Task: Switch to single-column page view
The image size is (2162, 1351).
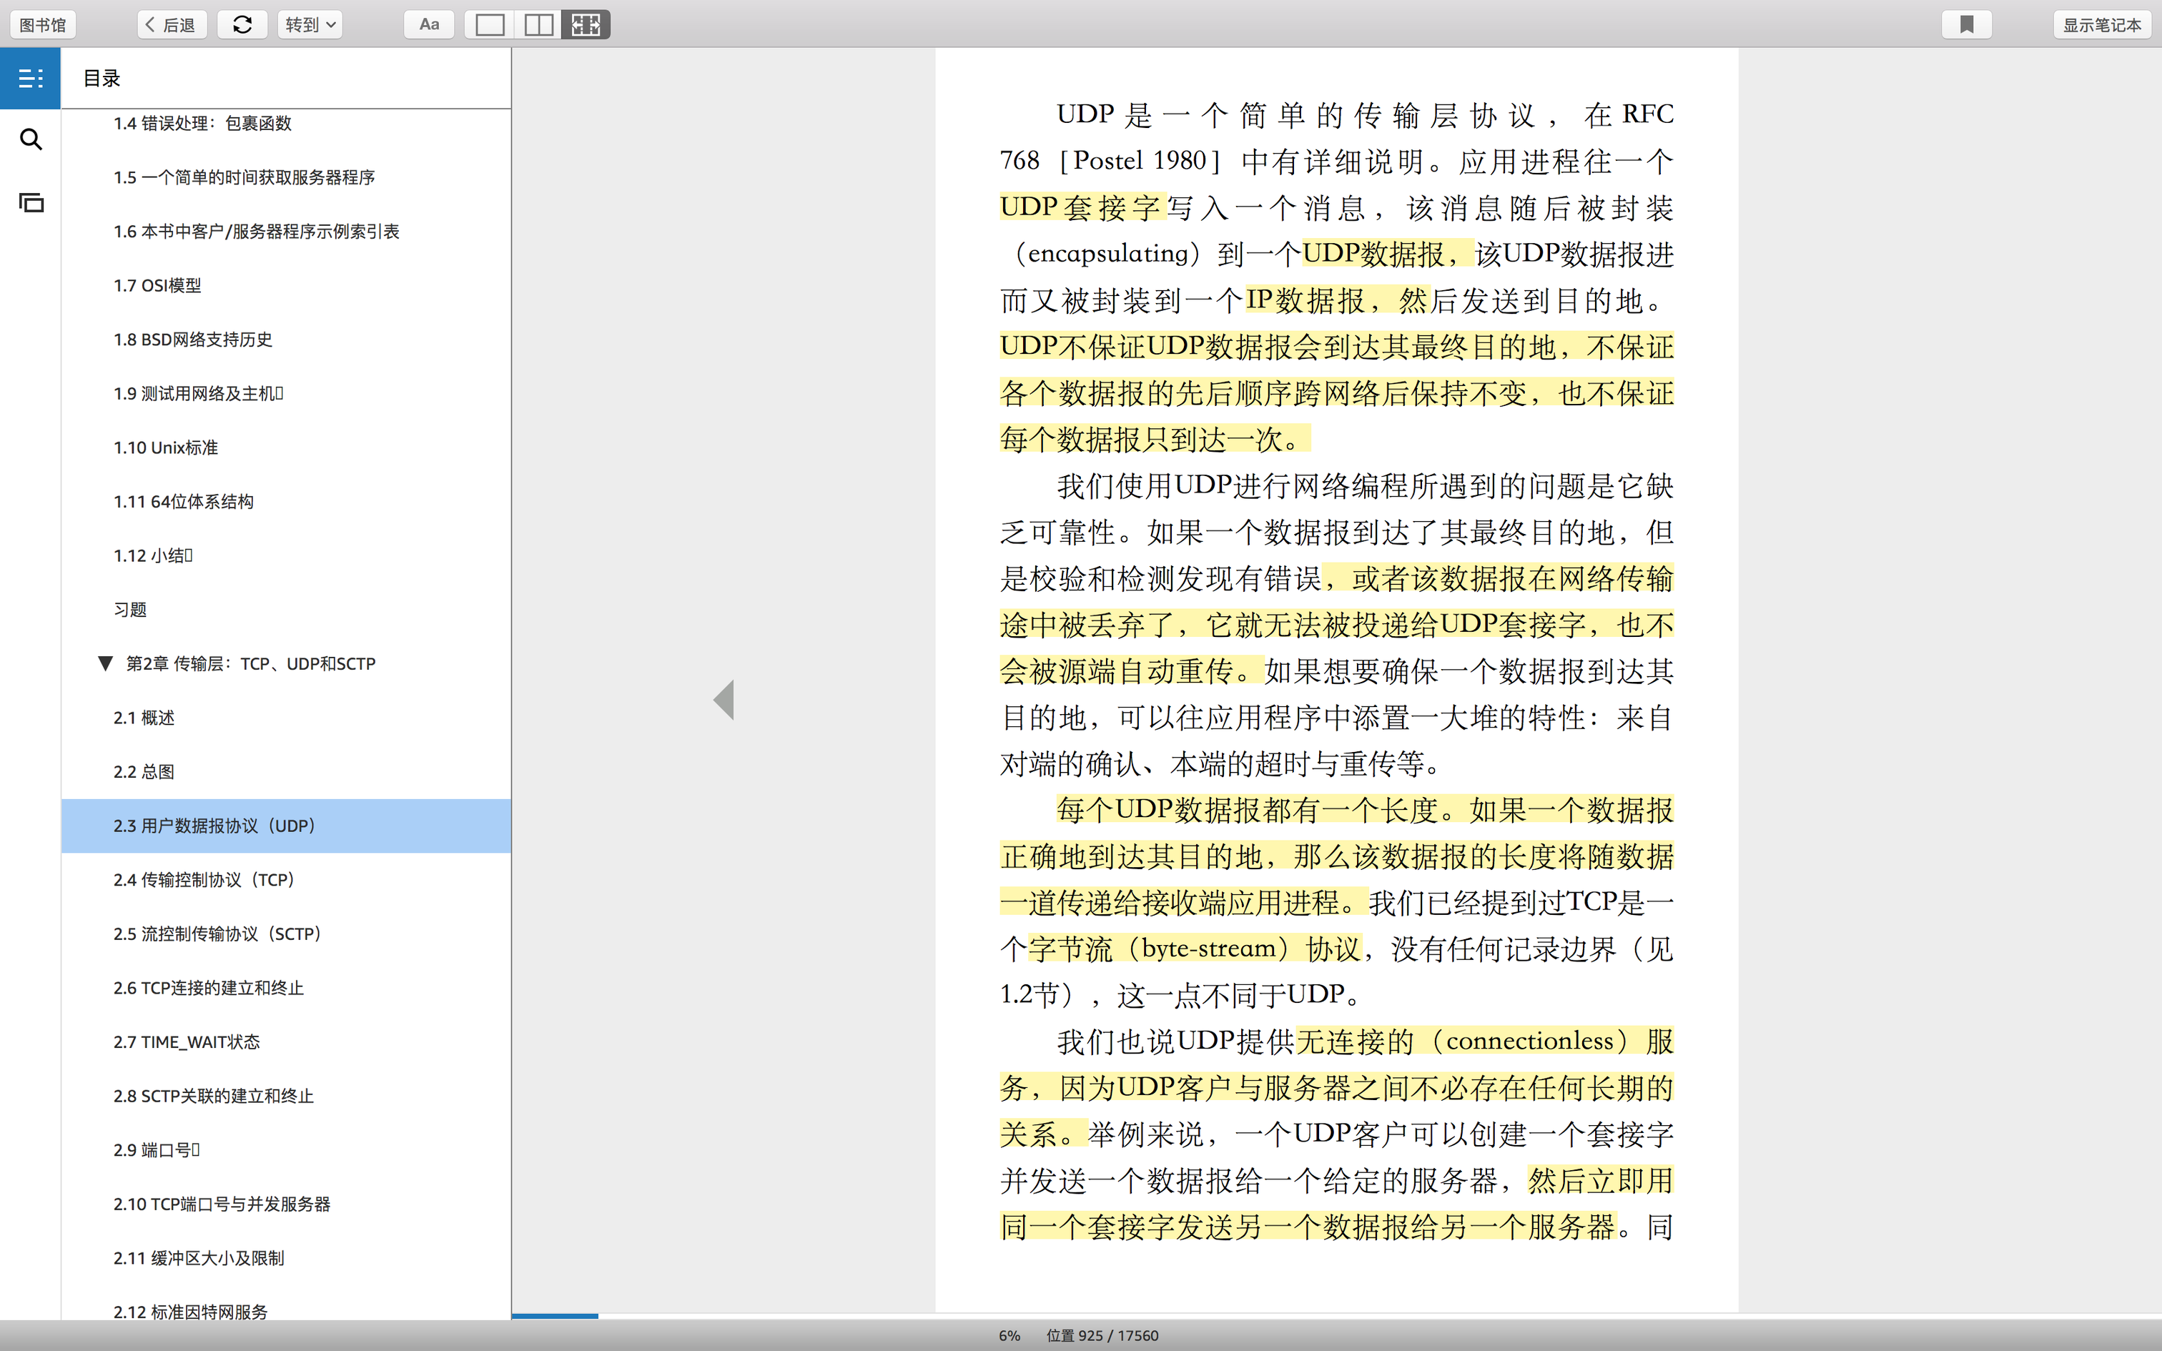Action: click(x=490, y=24)
